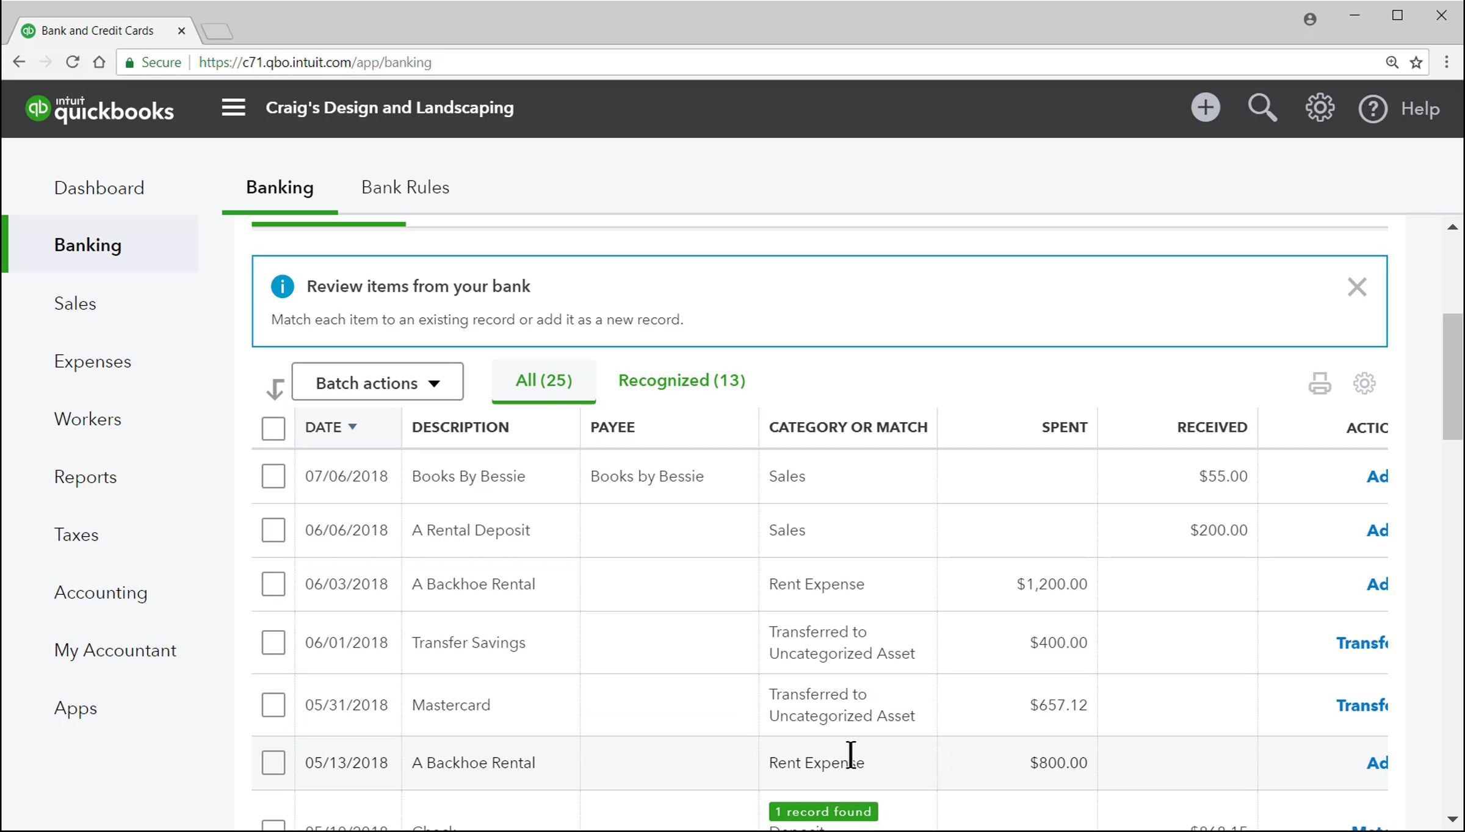This screenshot has width=1465, height=832.
Task: Open Reports in left navigation
Action: (x=85, y=476)
